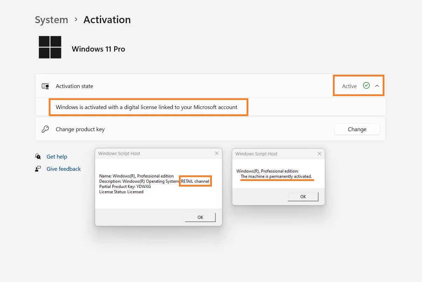Click the Give feedback icon
This screenshot has width=422, height=282.
(38, 169)
